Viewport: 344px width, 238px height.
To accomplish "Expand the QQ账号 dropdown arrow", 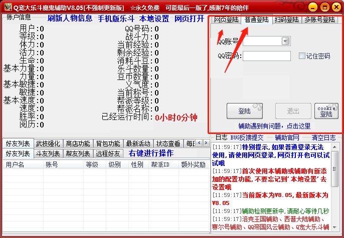I will click(x=286, y=41).
